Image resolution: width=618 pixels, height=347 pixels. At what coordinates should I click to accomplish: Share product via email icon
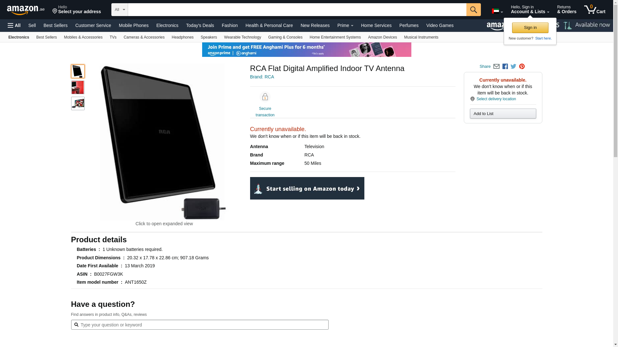click(x=496, y=67)
